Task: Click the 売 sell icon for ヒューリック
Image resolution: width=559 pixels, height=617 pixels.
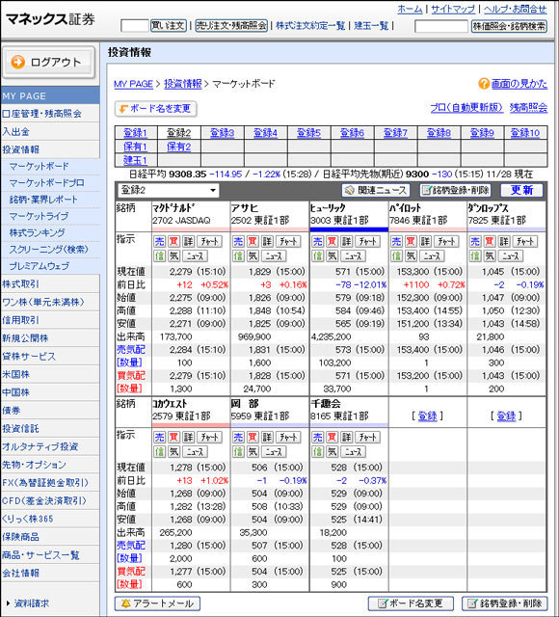Action: point(317,241)
